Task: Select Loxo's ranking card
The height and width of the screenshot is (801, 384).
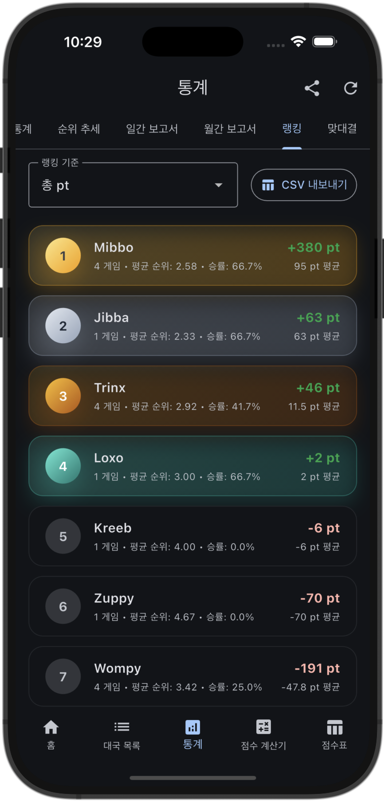Action: point(193,466)
